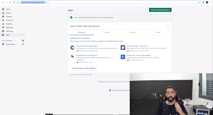Click the CartHook app logo
The image size is (213, 115).
[72, 48]
